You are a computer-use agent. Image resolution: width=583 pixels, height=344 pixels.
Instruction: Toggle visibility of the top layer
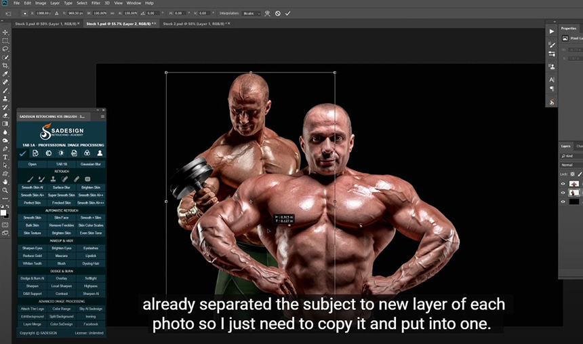coord(563,184)
